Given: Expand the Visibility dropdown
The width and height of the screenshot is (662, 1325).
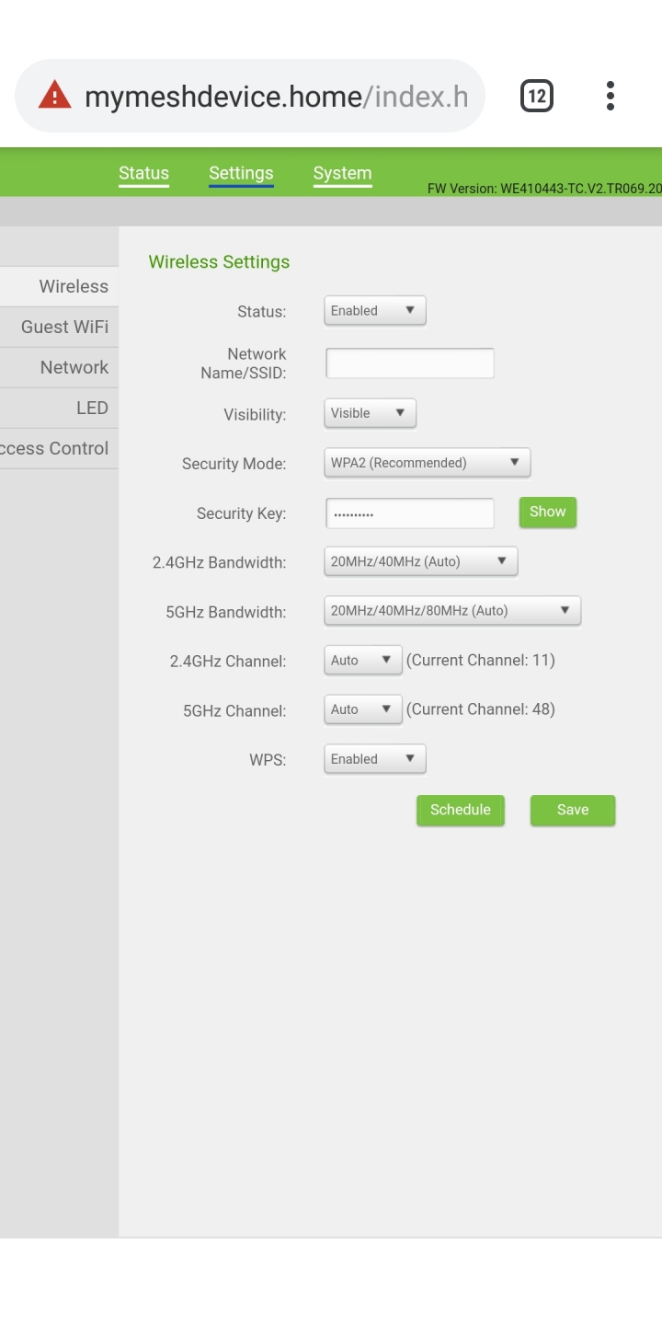Looking at the screenshot, I should coord(371,413).
